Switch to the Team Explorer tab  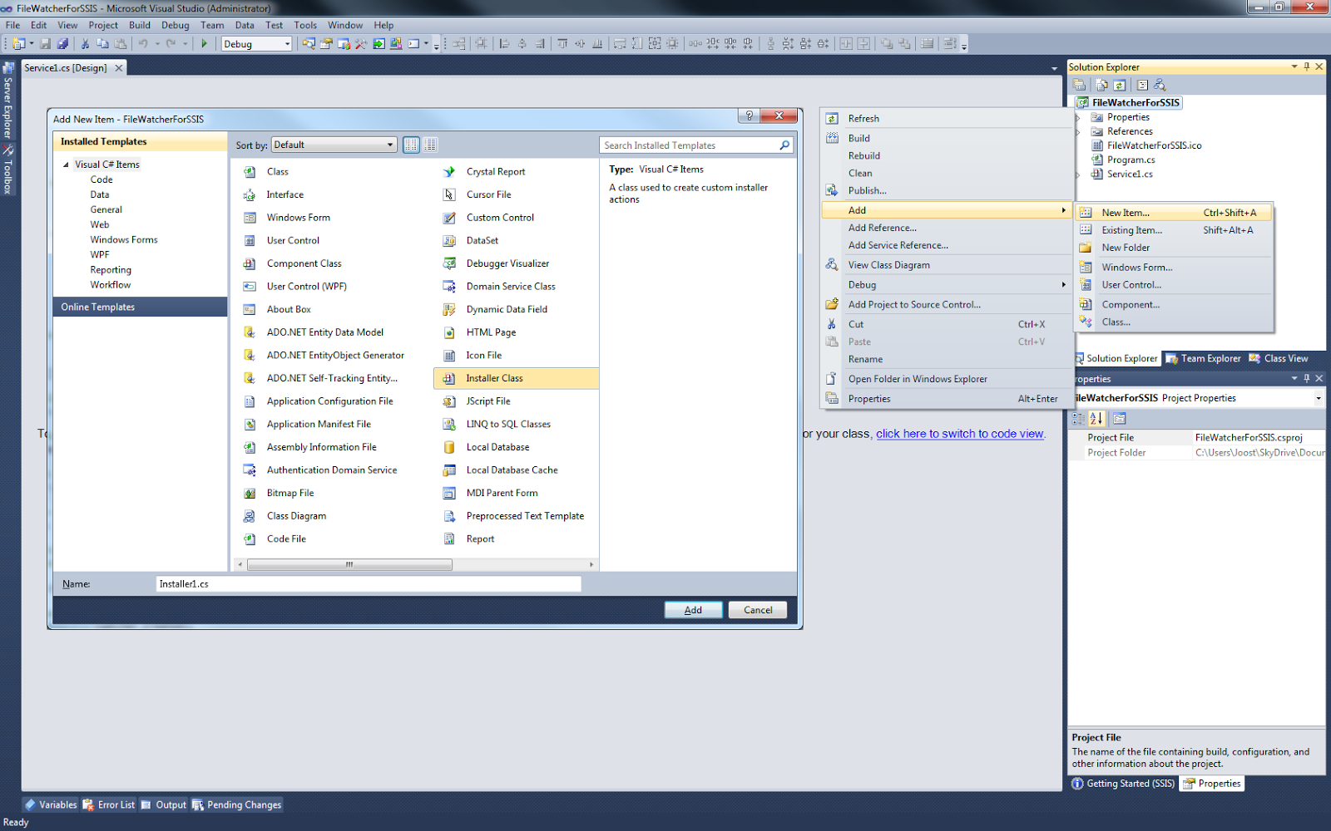tap(1203, 359)
